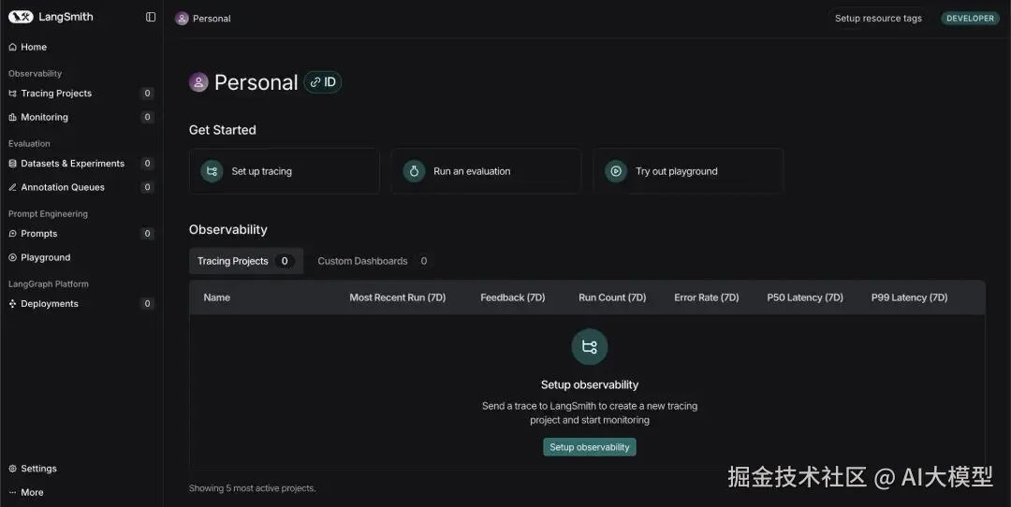
Task: Click the Feedback (7D) column header
Action: click(513, 297)
